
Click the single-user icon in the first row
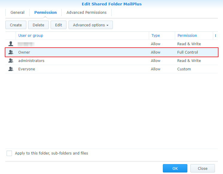11,44
